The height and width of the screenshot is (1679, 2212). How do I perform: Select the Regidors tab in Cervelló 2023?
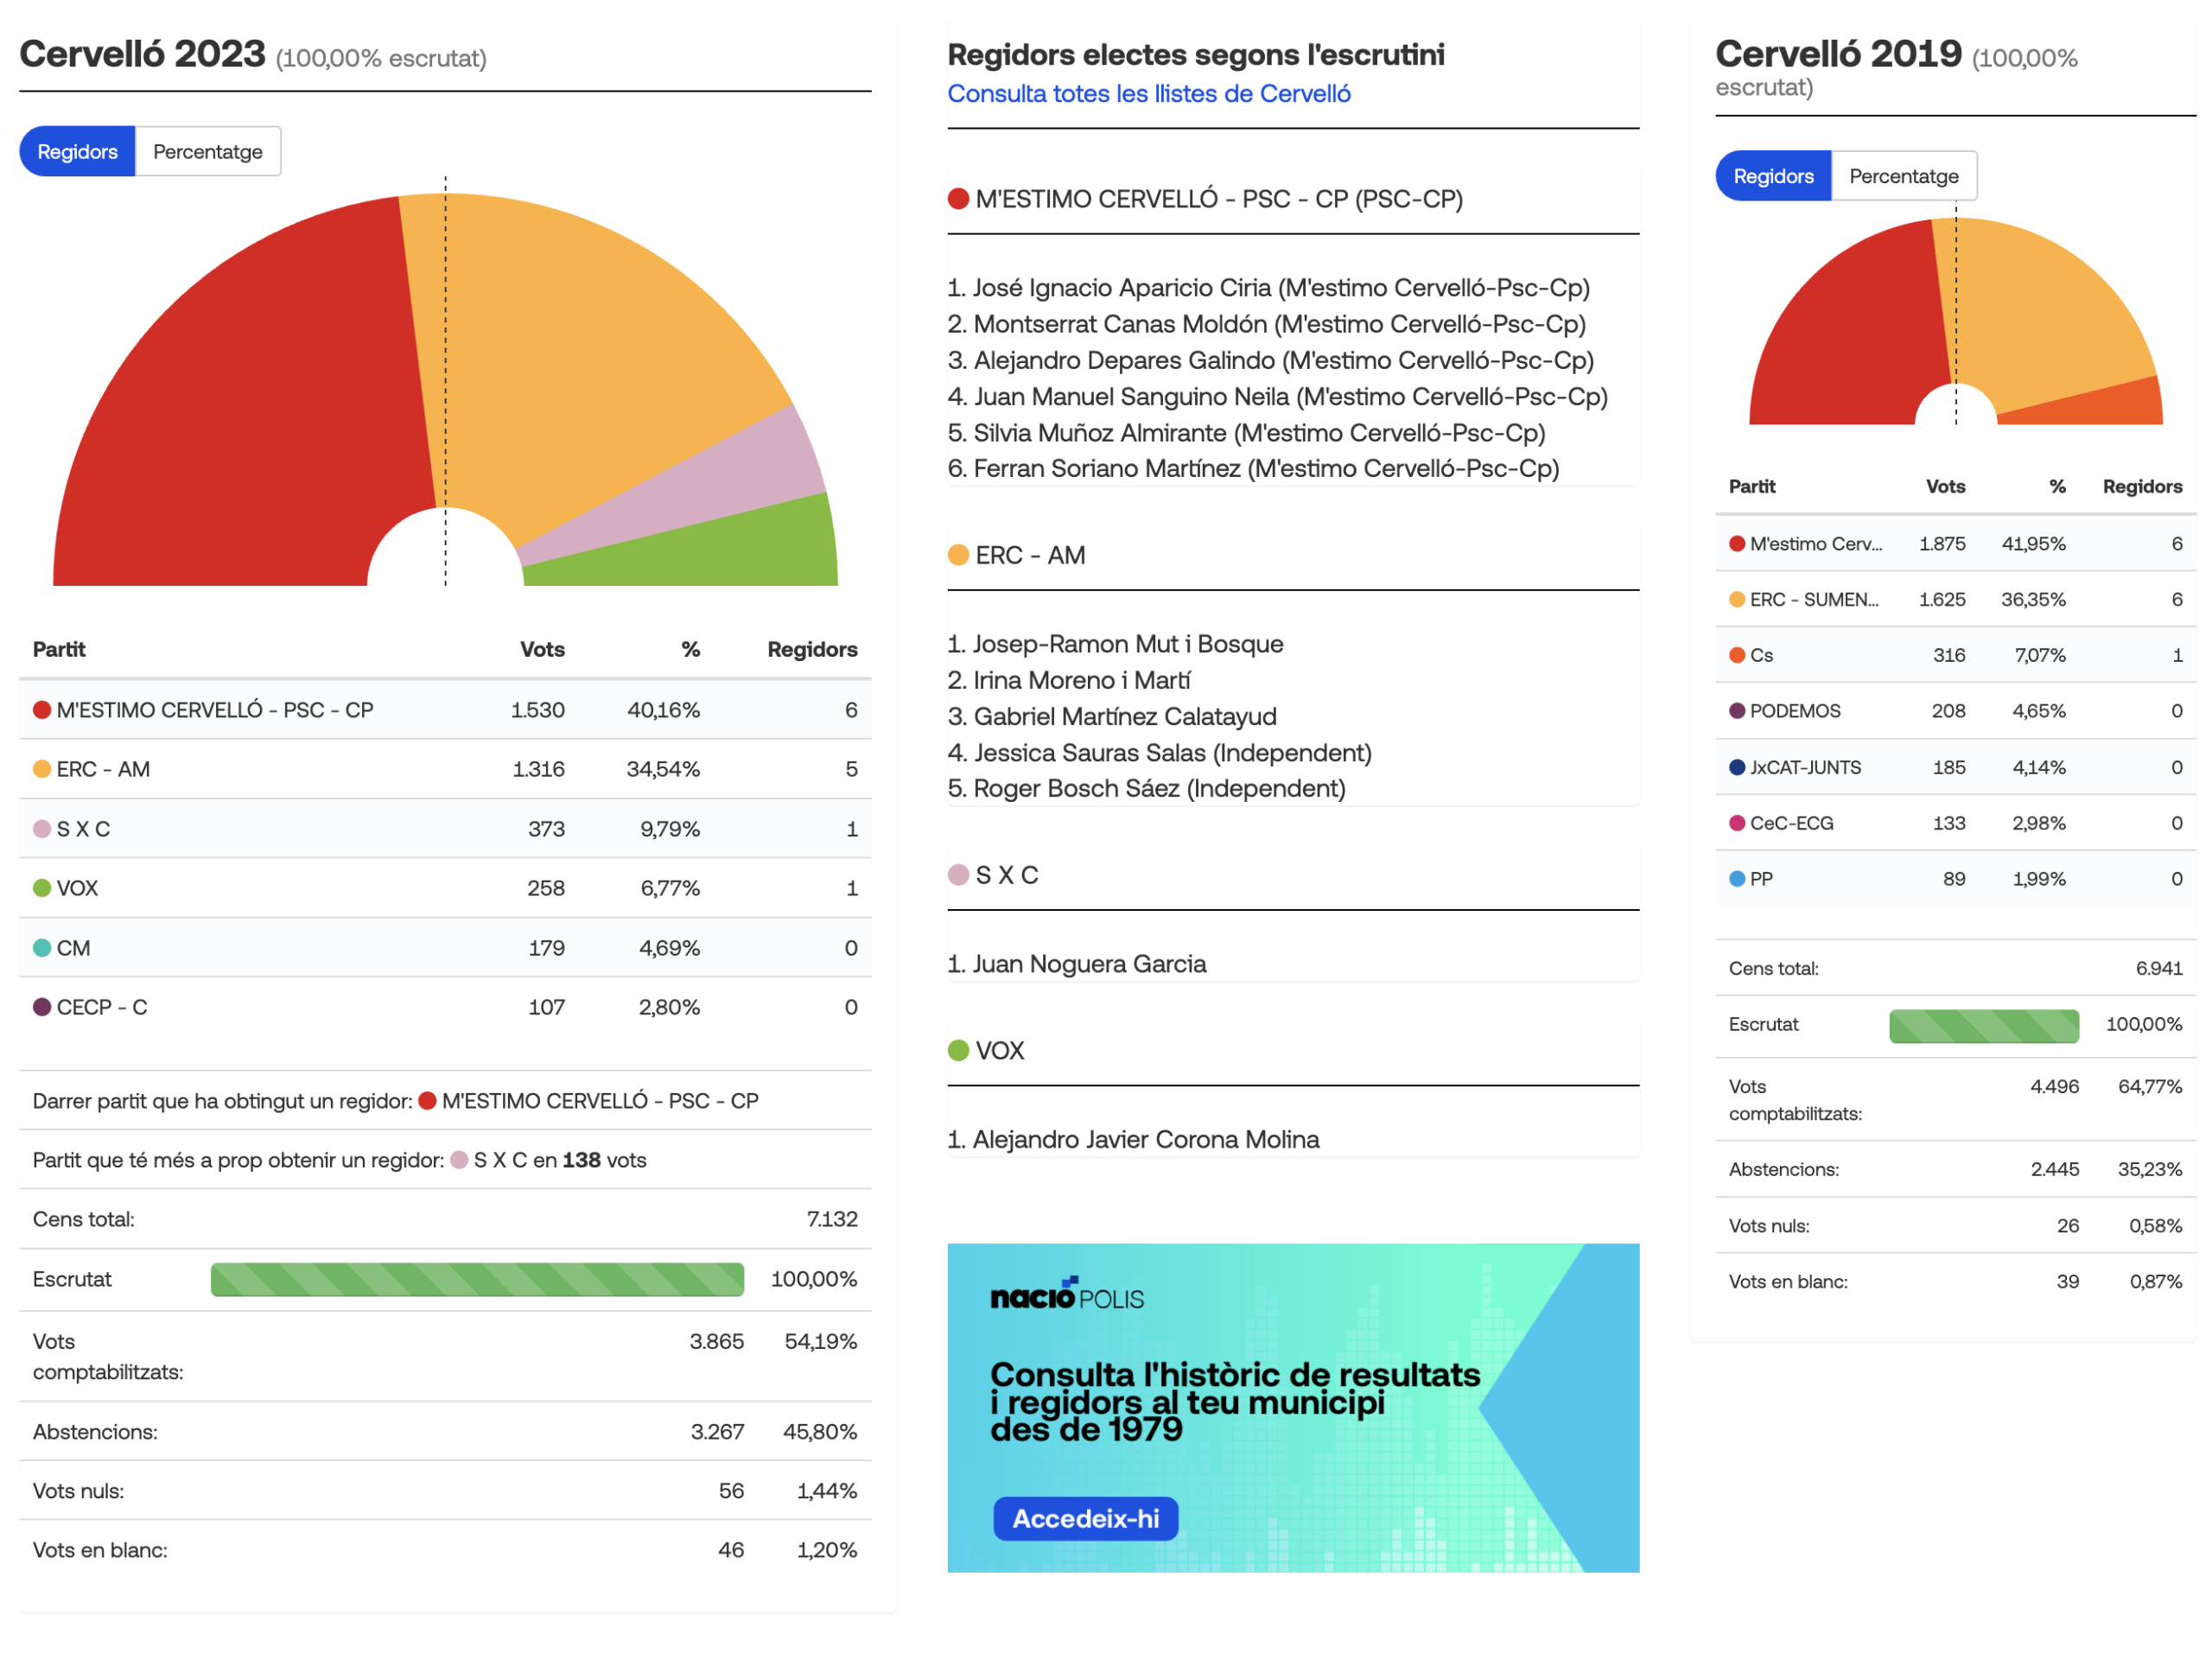(77, 152)
